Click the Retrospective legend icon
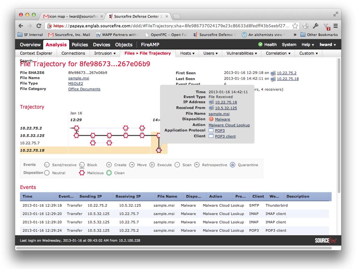This screenshot has width=358, height=269. 197,165
